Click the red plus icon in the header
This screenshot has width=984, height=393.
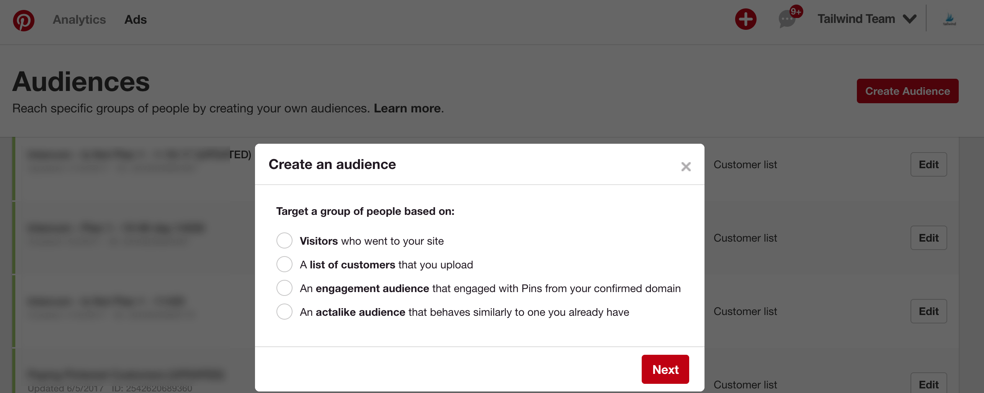pos(746,19)
